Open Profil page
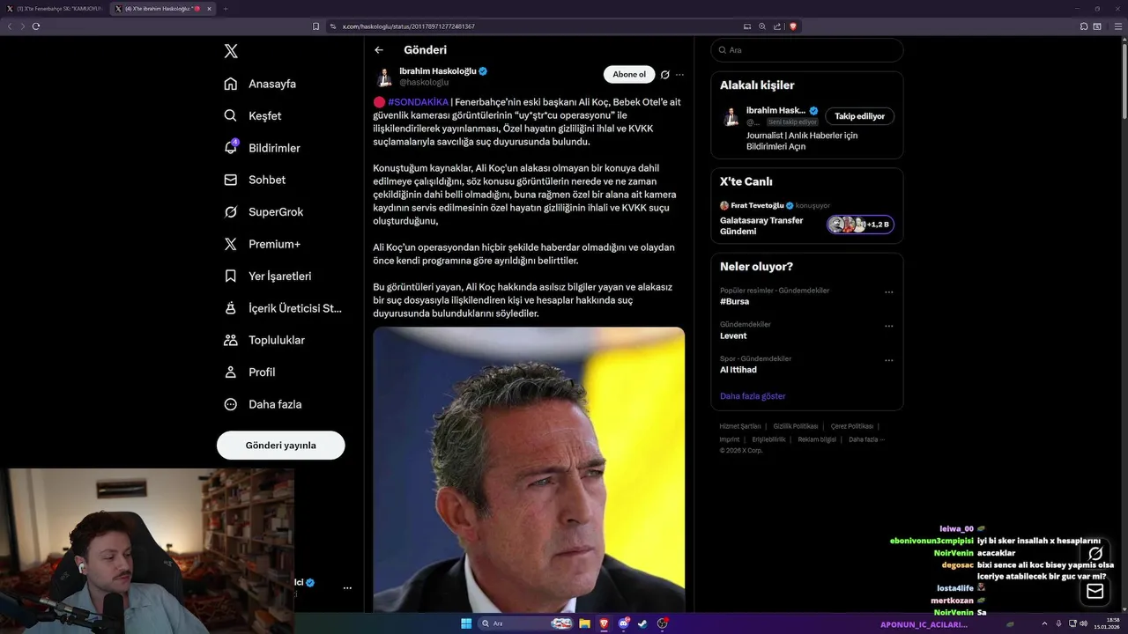The image size is (1128, 634). pos(249,372)
